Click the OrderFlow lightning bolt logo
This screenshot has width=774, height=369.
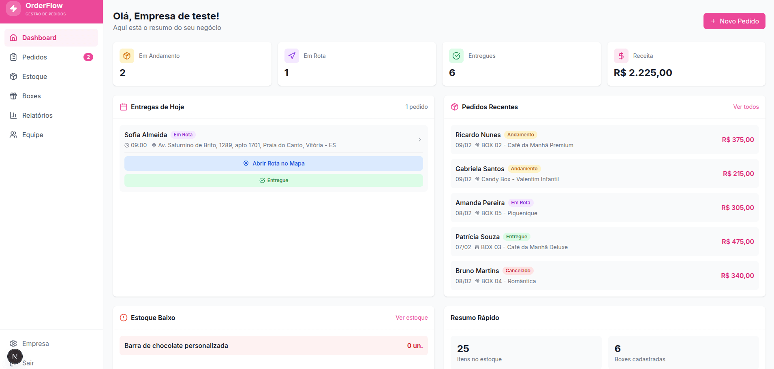13,8
